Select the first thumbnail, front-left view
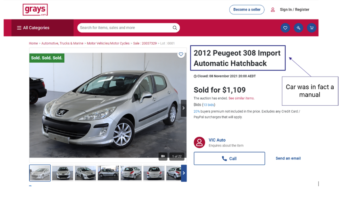The image size is (342, 211). [40, 173]
